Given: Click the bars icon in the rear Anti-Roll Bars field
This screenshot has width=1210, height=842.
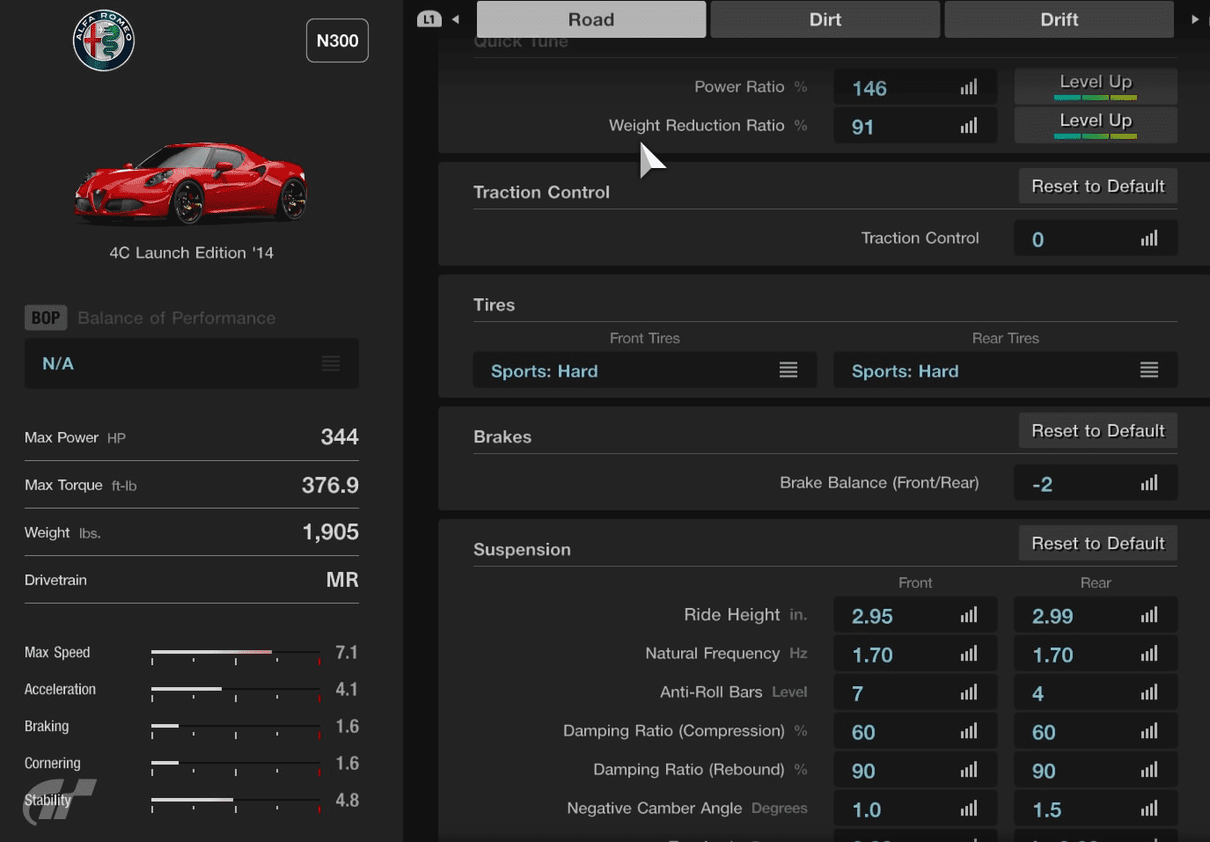Looking at the screenshot, I should click(x=1149, y=692).
